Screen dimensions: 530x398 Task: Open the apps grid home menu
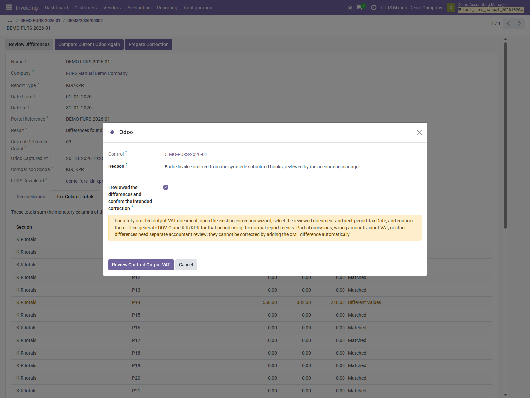(9, 7)
